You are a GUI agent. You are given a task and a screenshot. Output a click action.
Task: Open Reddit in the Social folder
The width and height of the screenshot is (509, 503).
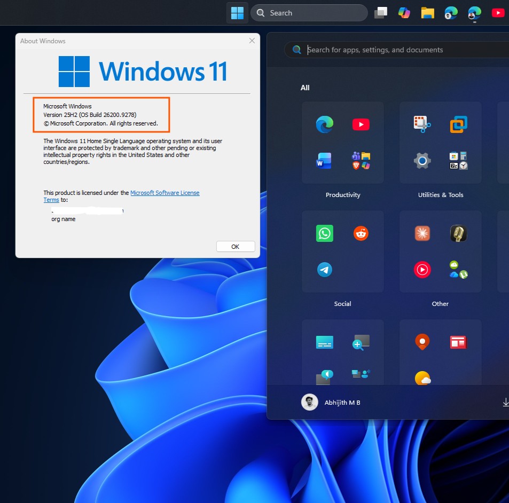361,233
